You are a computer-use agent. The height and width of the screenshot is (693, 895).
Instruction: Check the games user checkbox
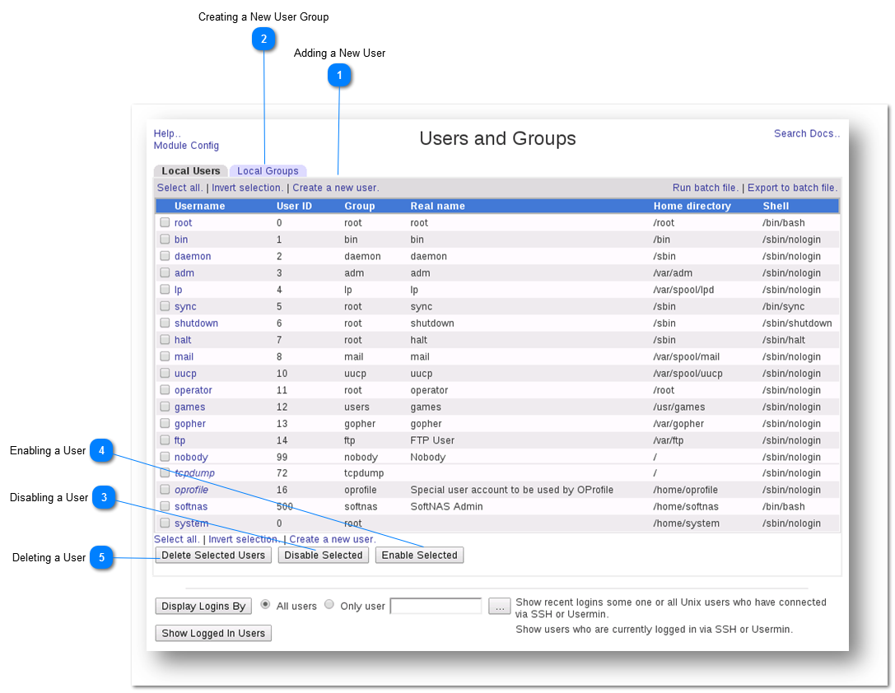coord(165,407)
